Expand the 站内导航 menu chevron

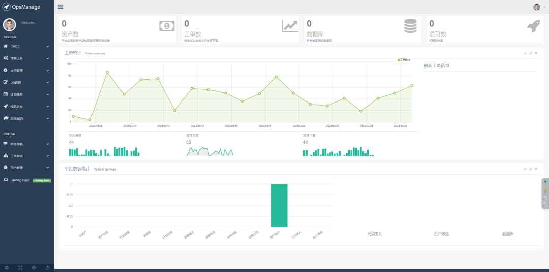coord(48,144)
